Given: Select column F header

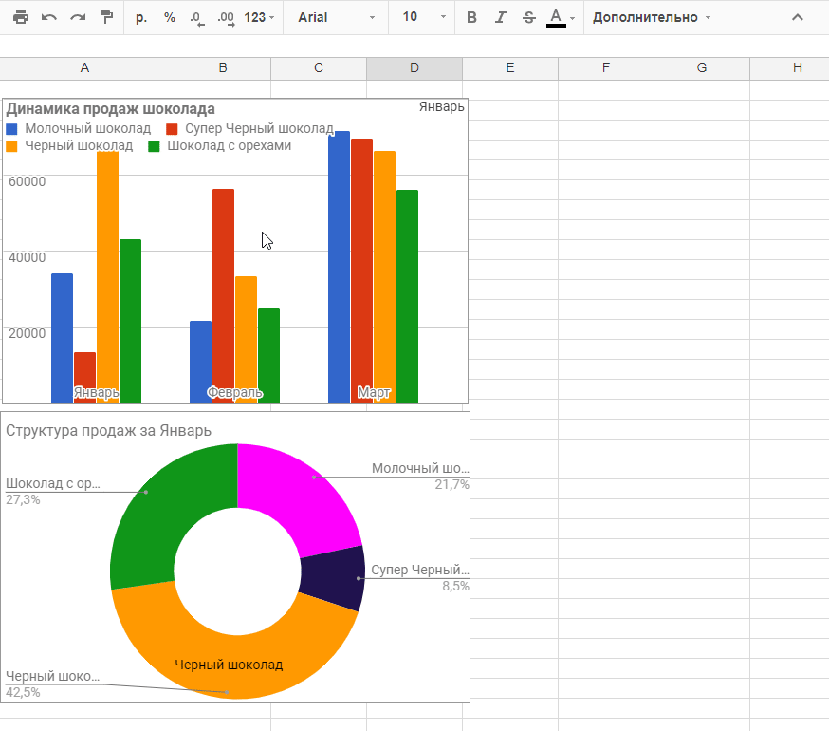Looking at the screenshot, I should click(605, 67).
